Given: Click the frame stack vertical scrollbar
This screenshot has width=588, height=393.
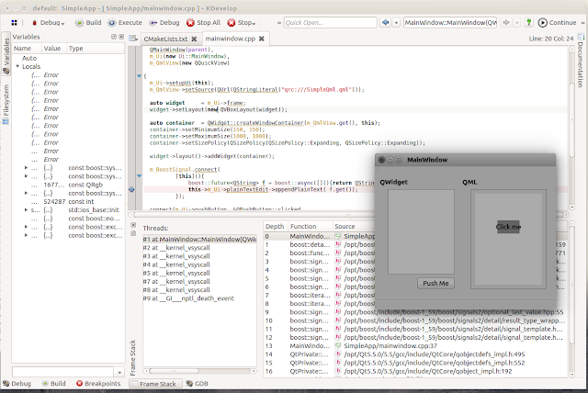Looking at the screenshot, I should pyautogui.click(x=572, y=285).
